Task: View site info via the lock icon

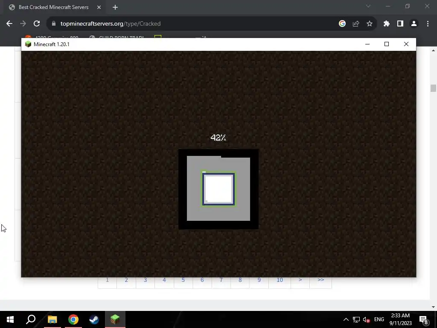Action: [54, 24]
